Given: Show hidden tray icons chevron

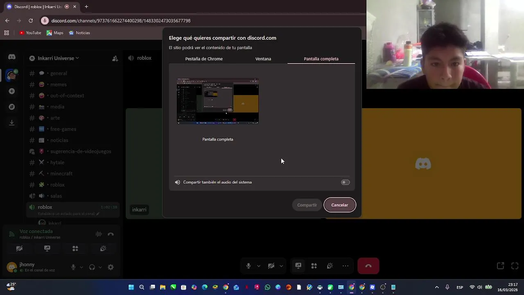Looking at the screenshot, I should (437, 287).
